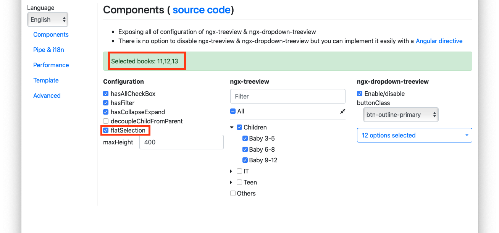Follow the source code link
499x233 pixels.
coord(202,10)
